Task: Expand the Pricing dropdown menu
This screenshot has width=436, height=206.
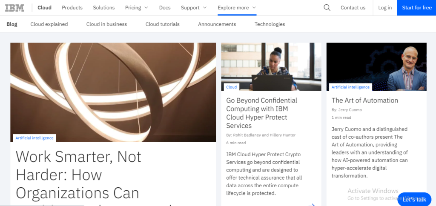Action: coord(137,8)
